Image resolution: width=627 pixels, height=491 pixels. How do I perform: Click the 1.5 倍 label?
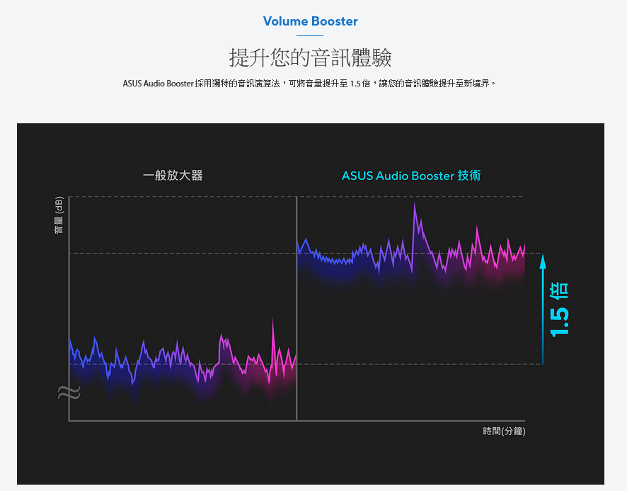tap(559, 310)
